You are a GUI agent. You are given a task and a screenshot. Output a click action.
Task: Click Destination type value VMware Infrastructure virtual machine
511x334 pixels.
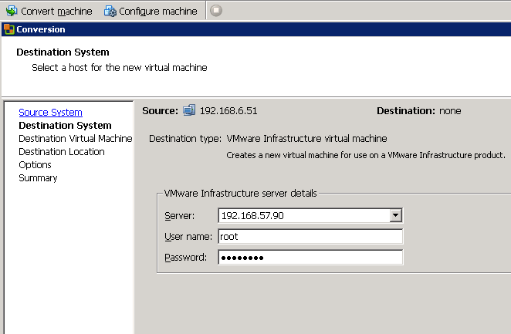306,139
